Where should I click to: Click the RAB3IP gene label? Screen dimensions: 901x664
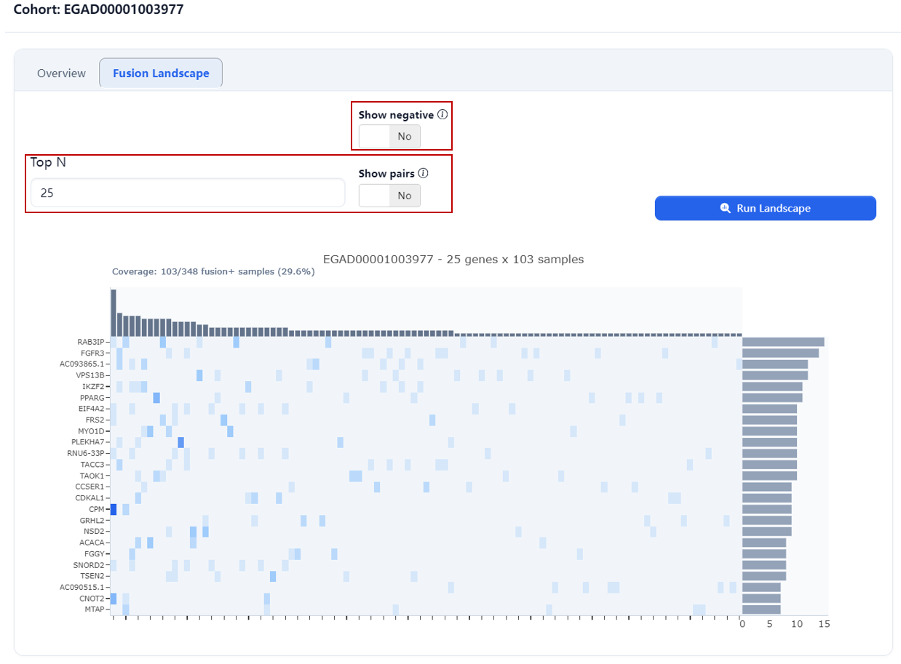91,342
